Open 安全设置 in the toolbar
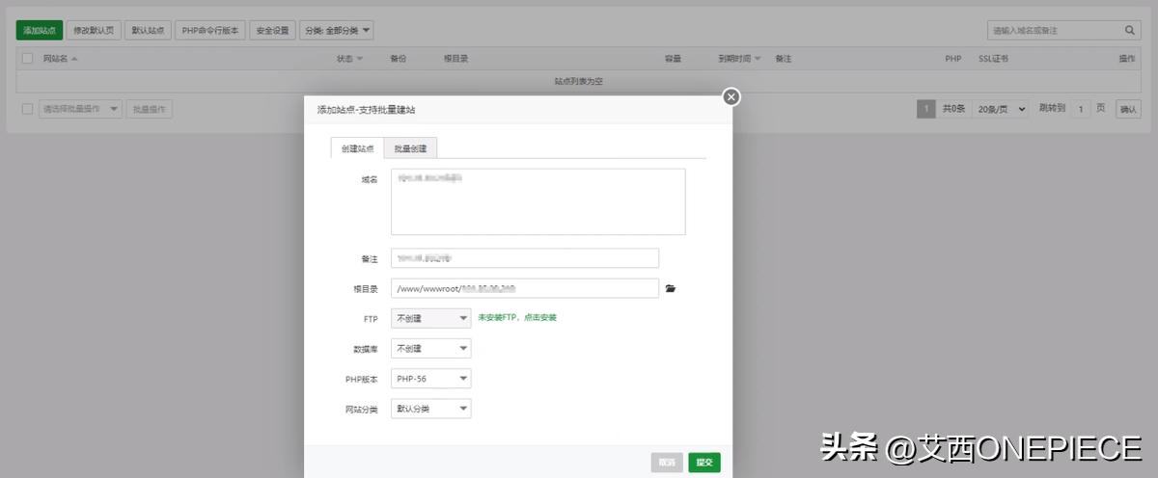Screen dimensions: 1158x478 (272, 30)
